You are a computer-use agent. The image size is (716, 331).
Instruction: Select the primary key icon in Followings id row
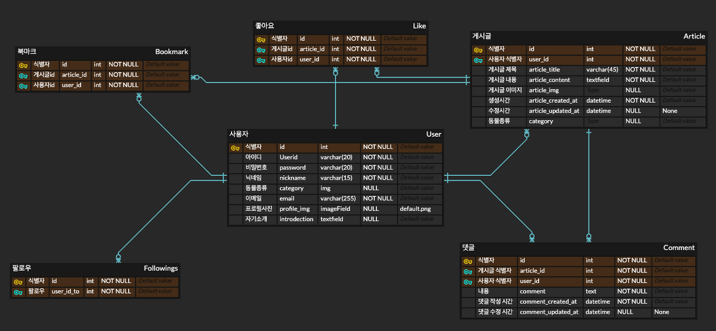click(18, 282)
